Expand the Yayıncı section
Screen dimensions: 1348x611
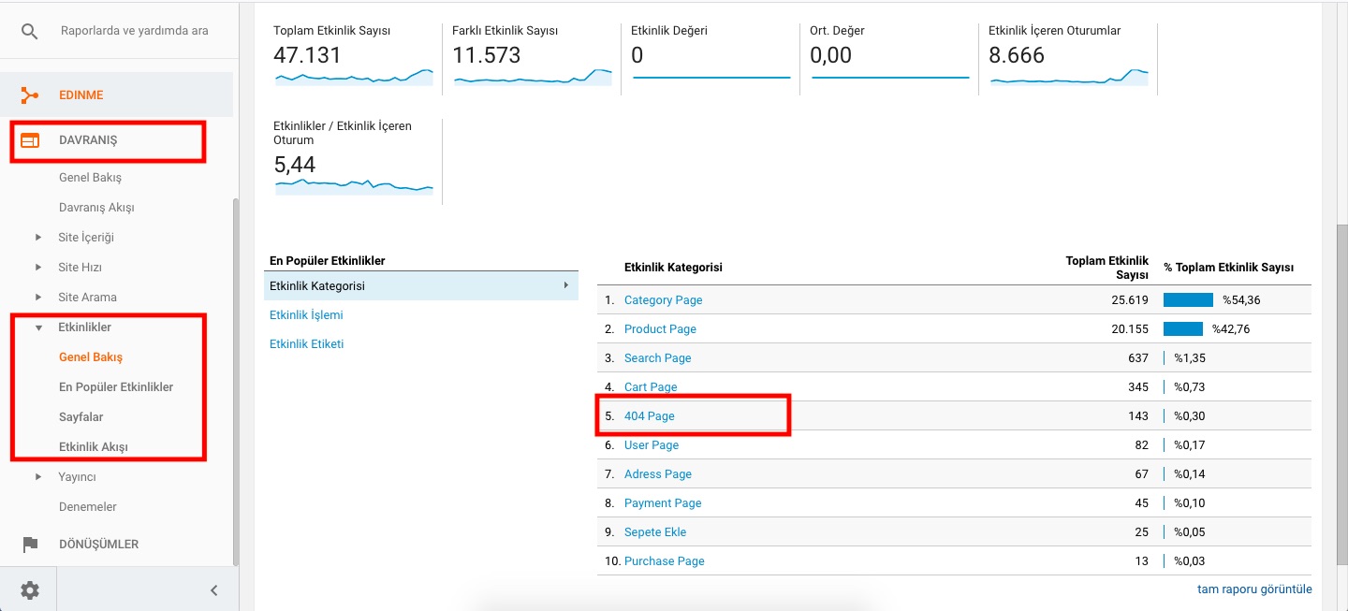pos(38,477)
